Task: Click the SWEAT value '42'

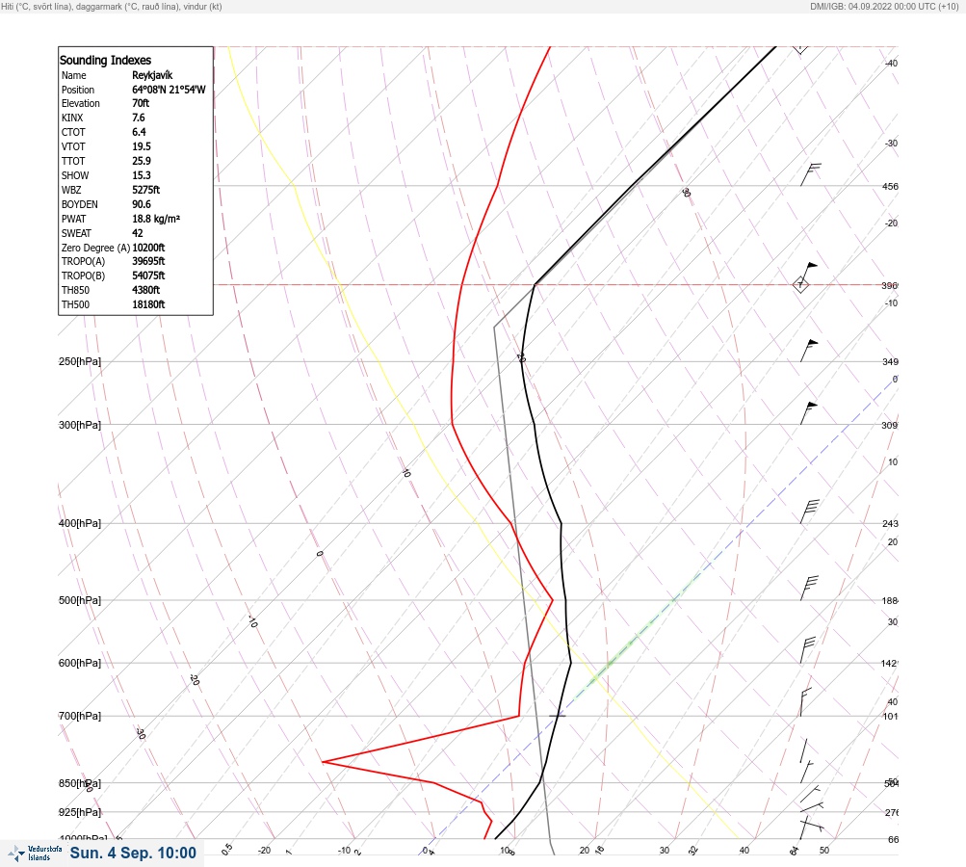Action: tap(138, 233)
